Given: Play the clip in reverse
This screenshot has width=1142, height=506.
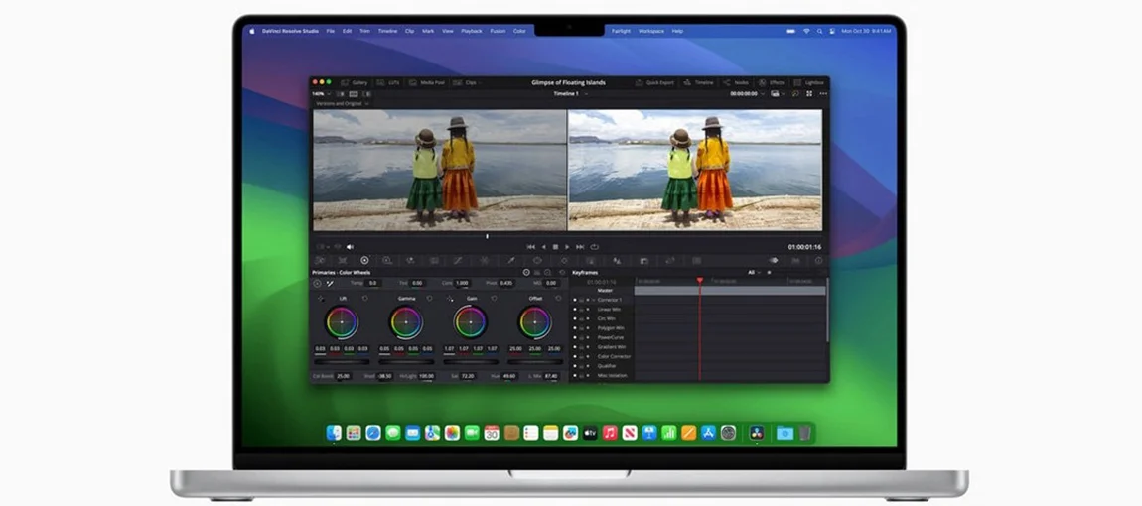Looking at the screenshot, I should click(544, 247).
